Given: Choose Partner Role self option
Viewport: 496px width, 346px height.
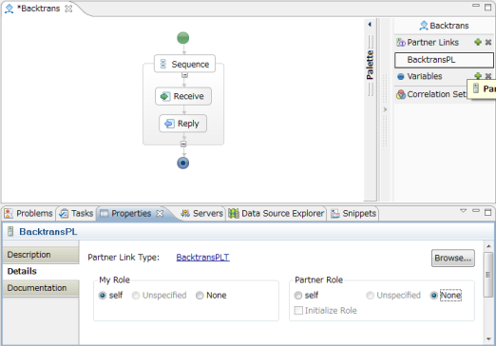Looking at the screenshot, I should pos(298,296).
